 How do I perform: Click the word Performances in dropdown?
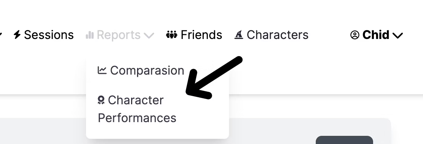[x=137, y=118]
